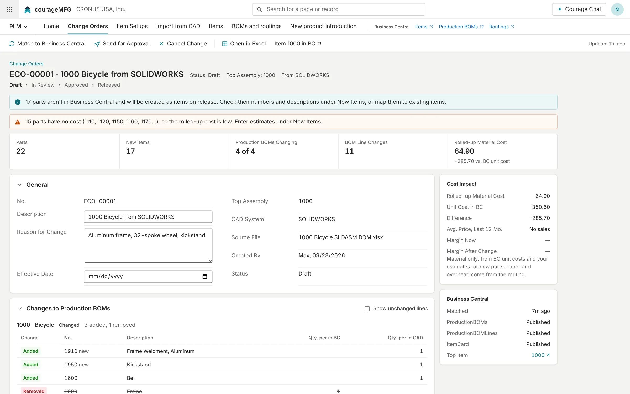Click the Source File value 1000 Bicycle.SLDASM BOM.xlsx
Screen dimensions: 630x394
(x=340, y=237)
